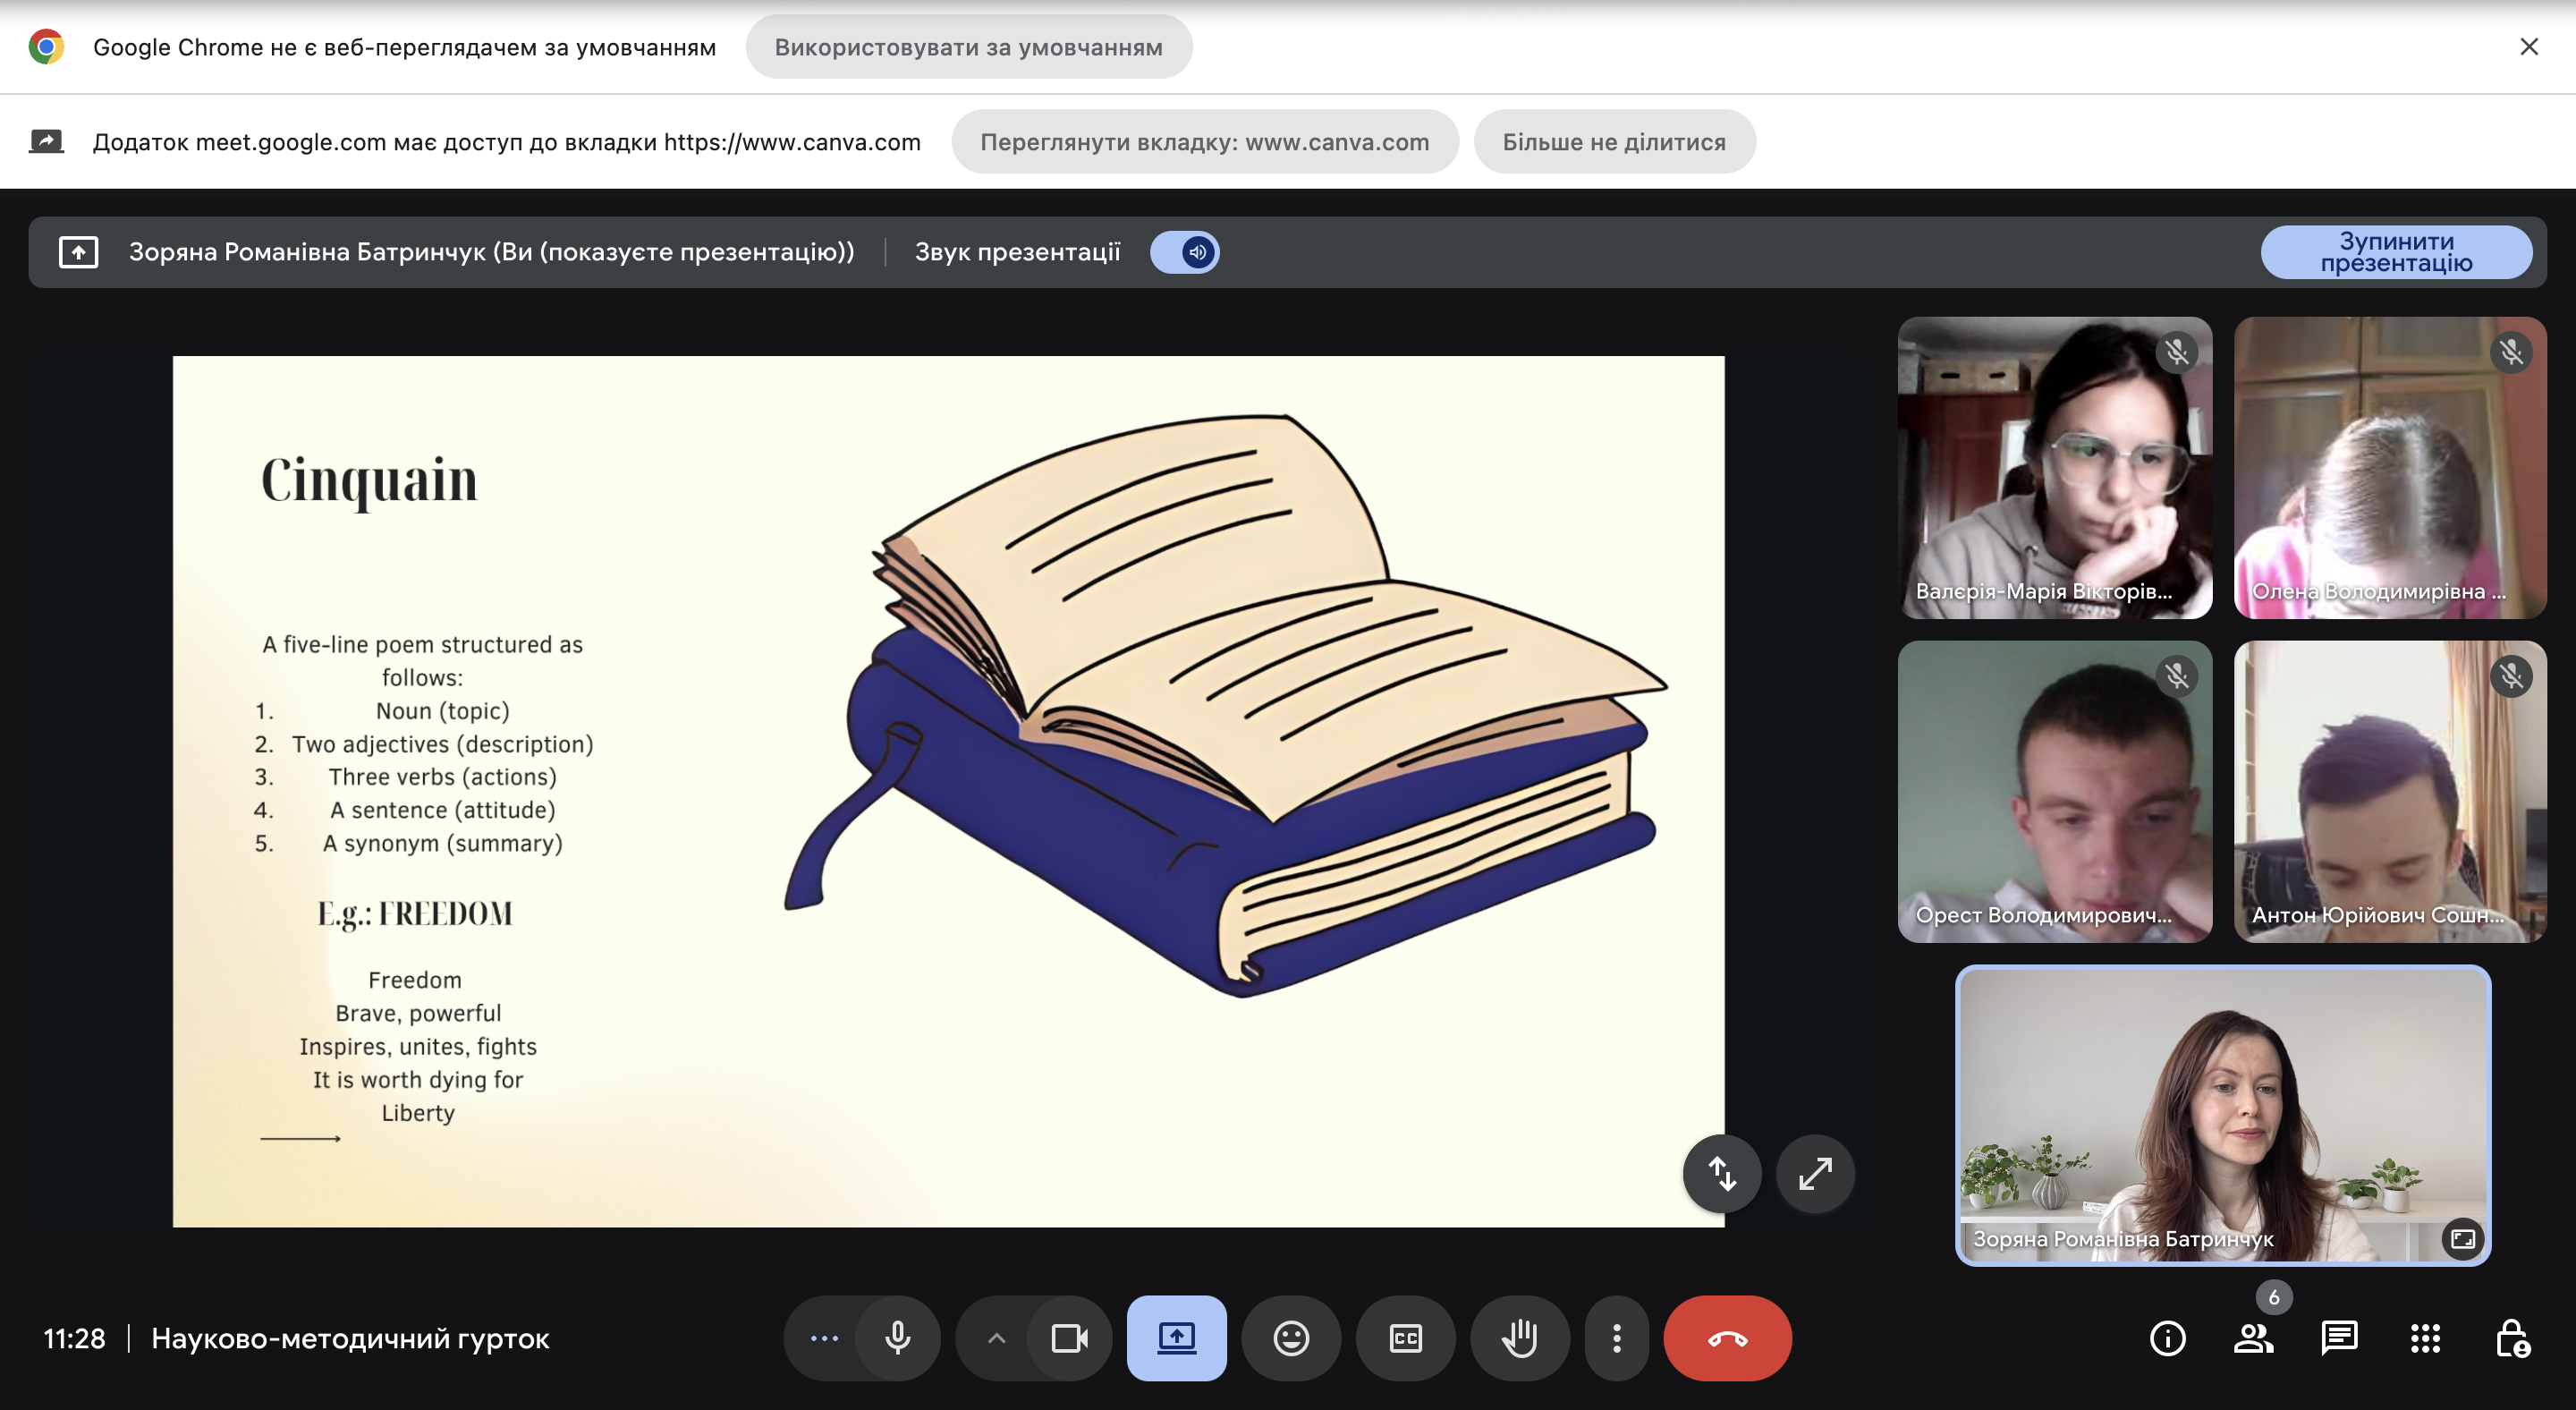Open the activities grid icon
Viewport: 2576px width, 1410px height.
2425,1338
